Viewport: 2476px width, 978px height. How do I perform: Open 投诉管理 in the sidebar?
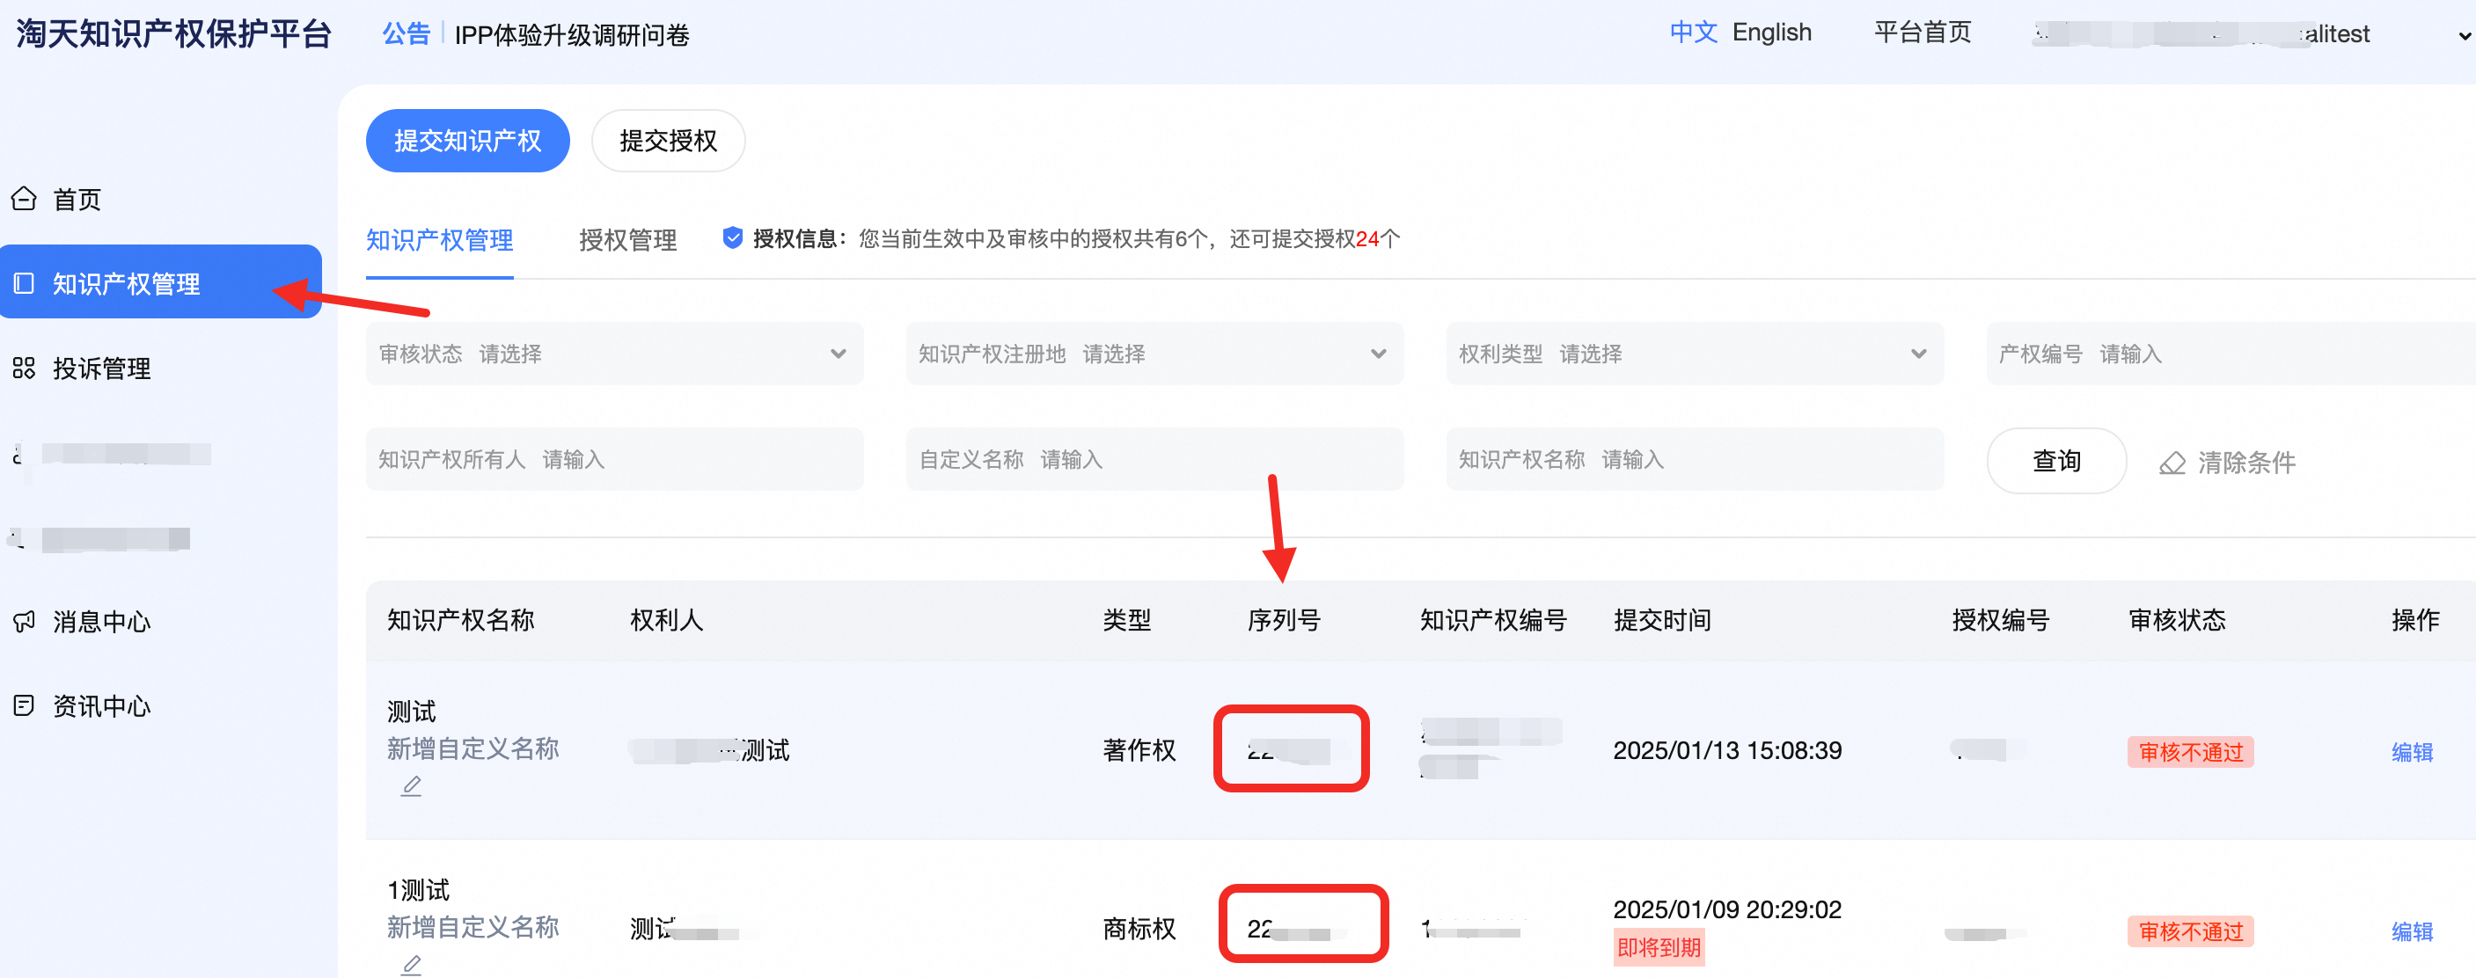pos(102,368)
